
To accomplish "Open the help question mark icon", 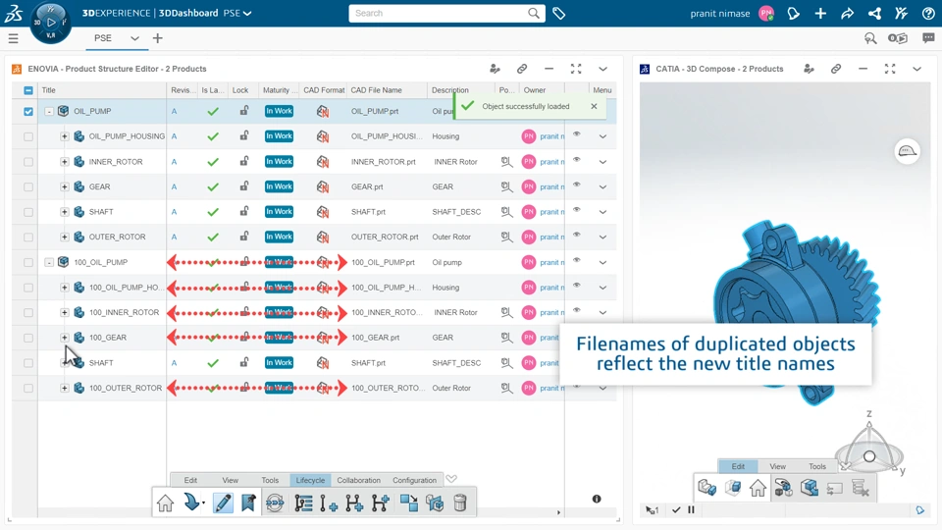I will point(928,13).
